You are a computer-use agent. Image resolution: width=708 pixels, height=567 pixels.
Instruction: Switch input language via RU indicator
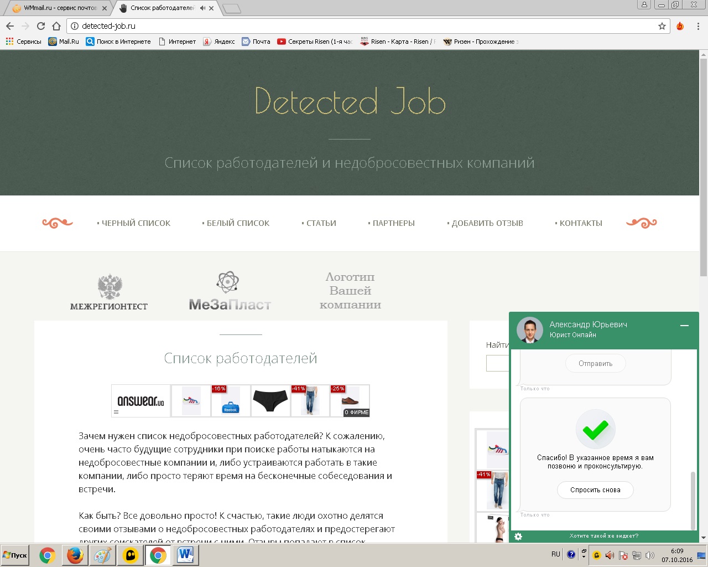click(x=556, y=554)
